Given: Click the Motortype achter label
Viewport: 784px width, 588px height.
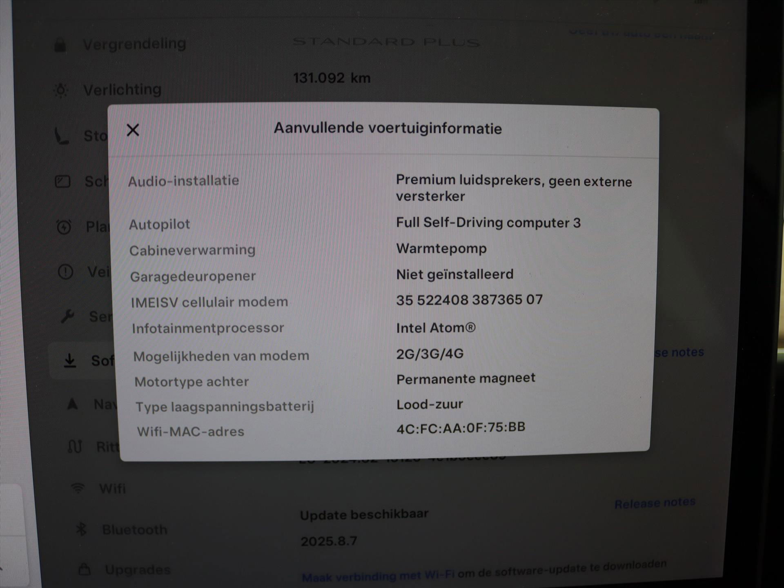Looking at the screenshot, I should point(192,382).
